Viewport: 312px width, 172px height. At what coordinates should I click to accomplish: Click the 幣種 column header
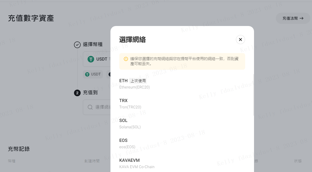tap(12, 161)
